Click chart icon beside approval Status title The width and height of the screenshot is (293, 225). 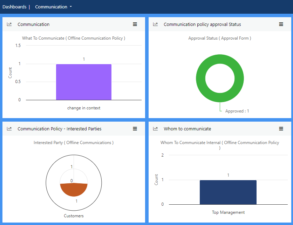point(156,24)
